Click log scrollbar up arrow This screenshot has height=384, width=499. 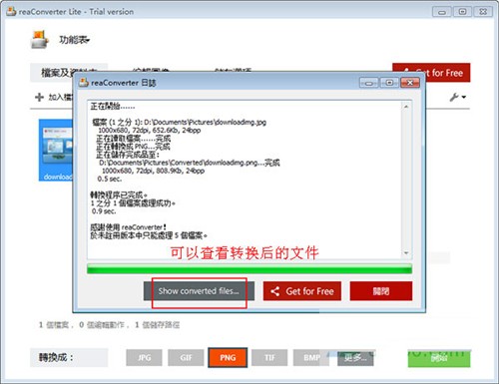[406, 107]
